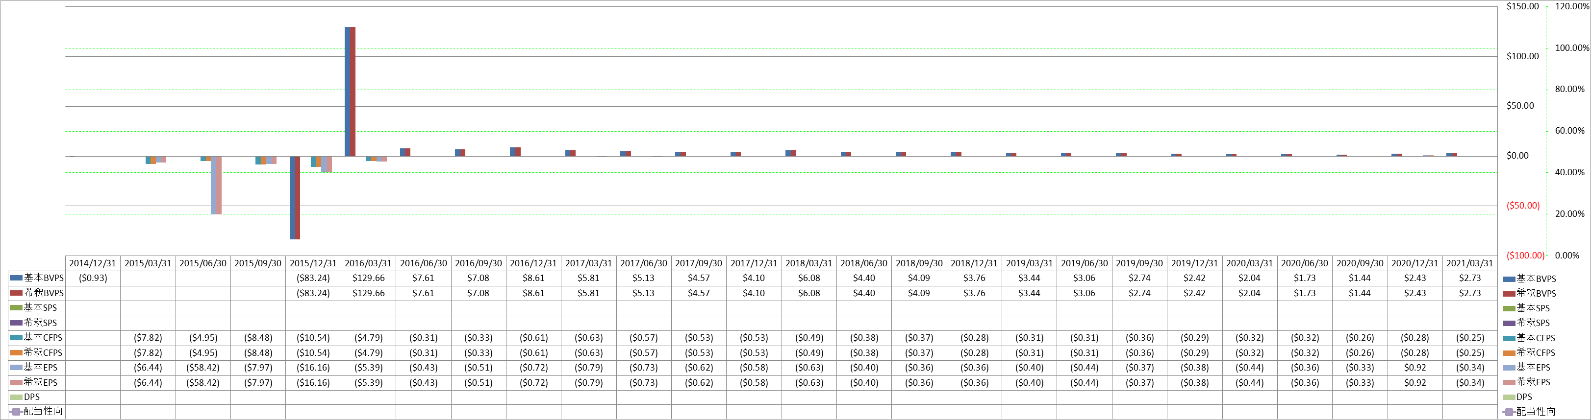Image resolution: width=1591 pixels, height=420 pixels.
Task: Click the $0.00 axis label
Action: click(1518, 155)
